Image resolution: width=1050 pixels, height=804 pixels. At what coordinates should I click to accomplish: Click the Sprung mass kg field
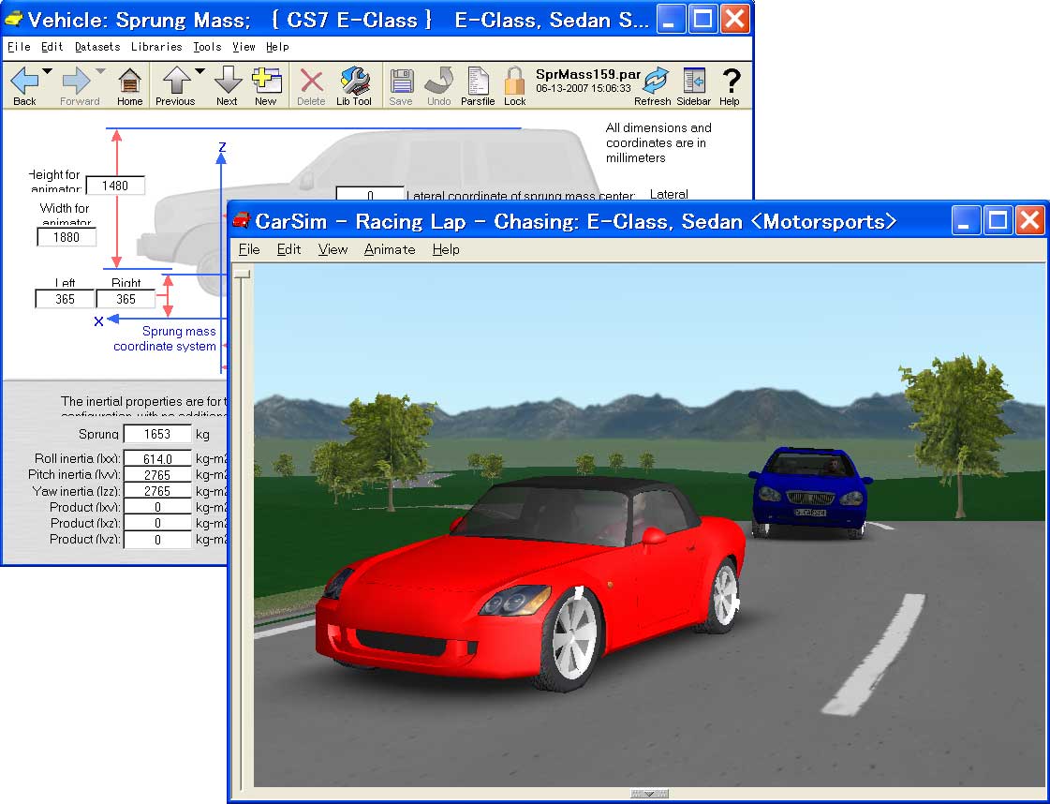click(157, 434)
